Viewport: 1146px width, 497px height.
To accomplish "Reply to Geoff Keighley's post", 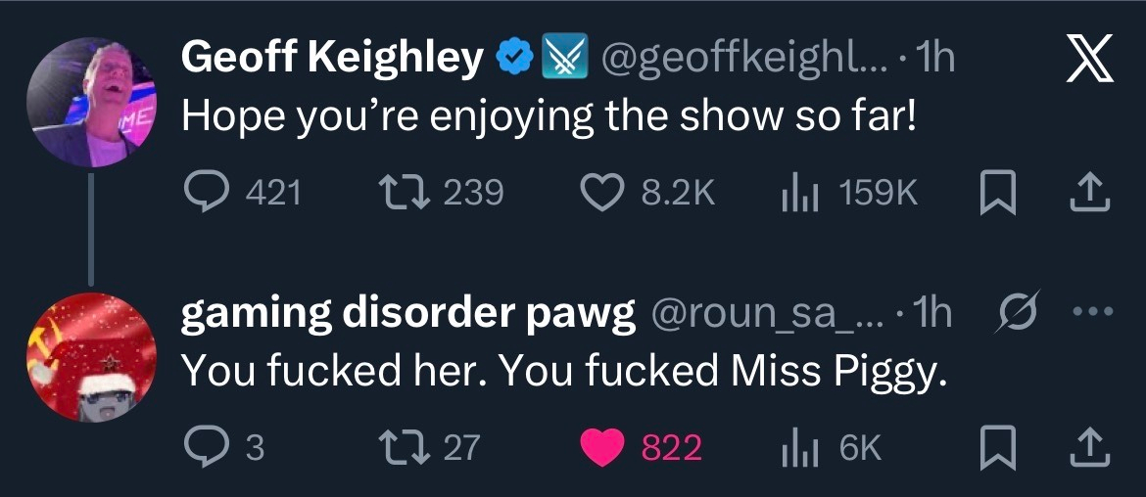I will [209, 193].
